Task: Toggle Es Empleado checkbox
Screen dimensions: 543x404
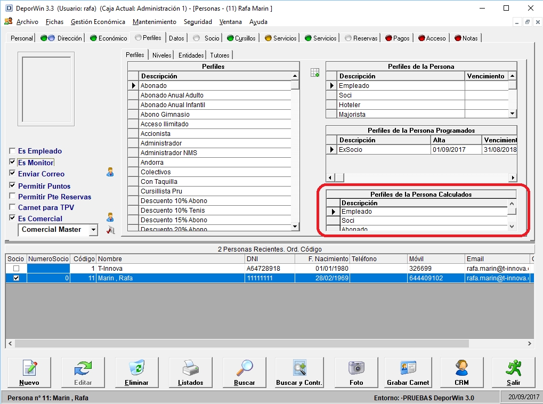Action: pos(12,151)
